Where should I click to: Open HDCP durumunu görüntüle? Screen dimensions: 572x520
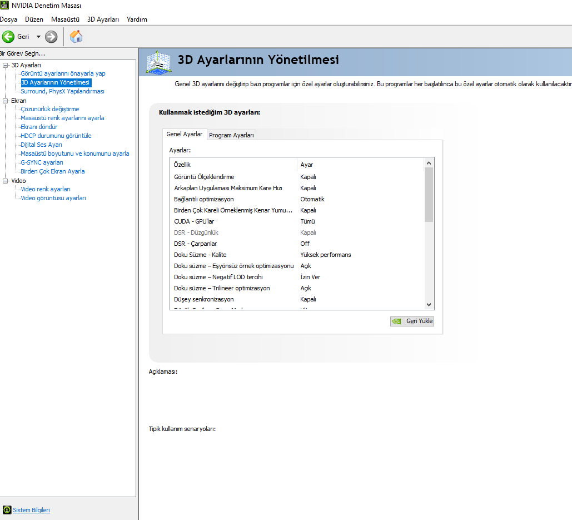click(56, 136)
